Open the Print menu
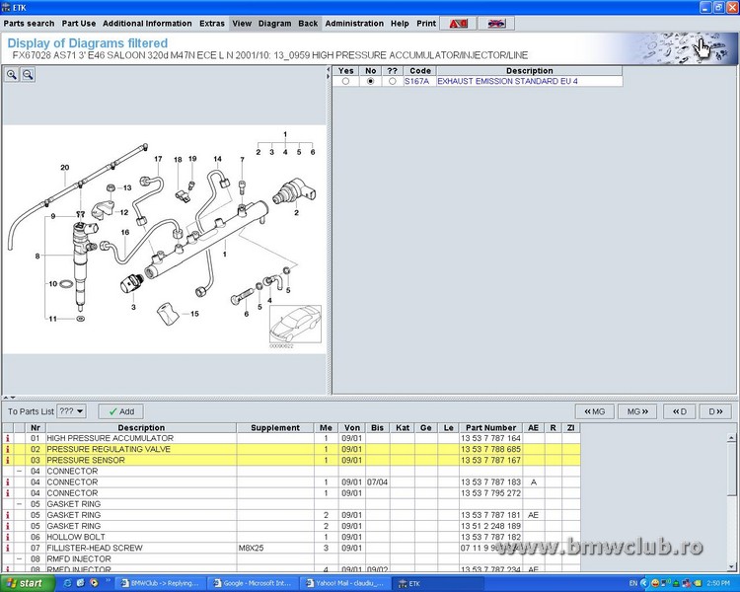Screen dimensions: 740x592 pos(426,23)
